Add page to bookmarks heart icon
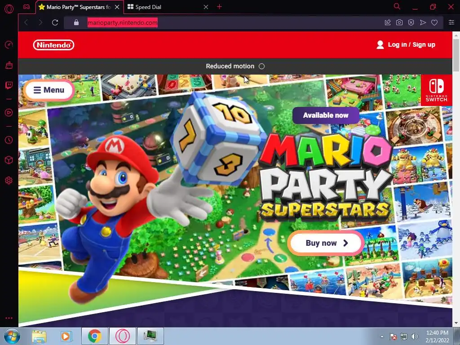The image size is (460, 345). click(x=434, y=22)
